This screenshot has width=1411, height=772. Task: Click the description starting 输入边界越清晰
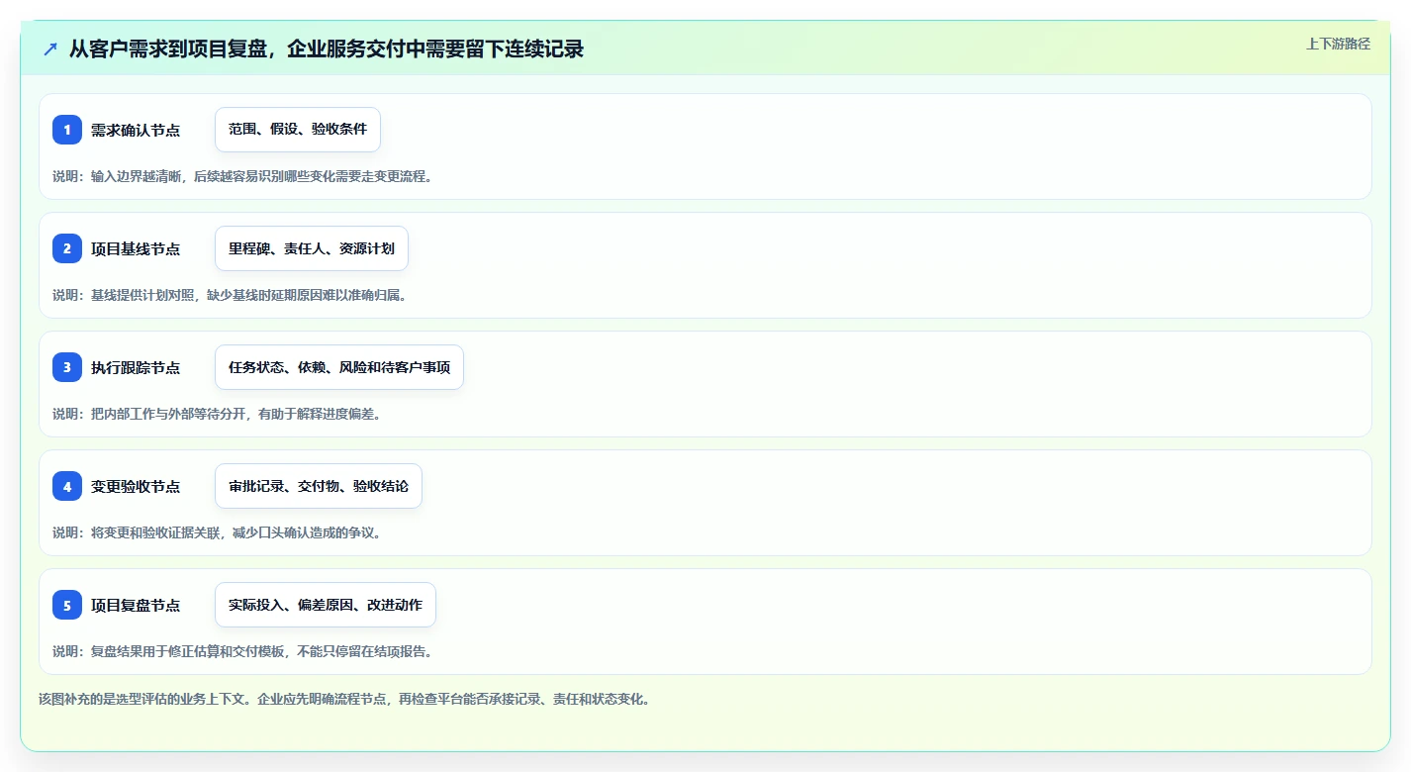pyautogui.click(x=242, y=176)
